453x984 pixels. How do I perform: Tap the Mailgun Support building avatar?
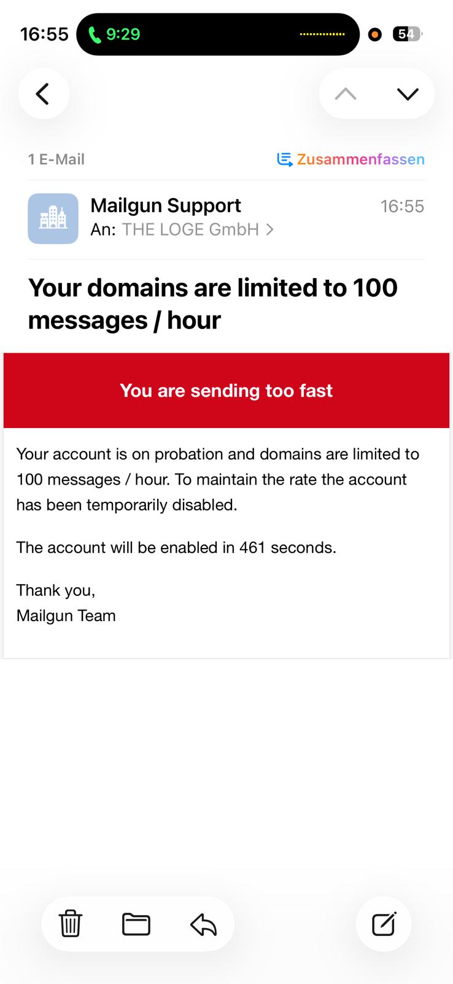pos(53,218)
